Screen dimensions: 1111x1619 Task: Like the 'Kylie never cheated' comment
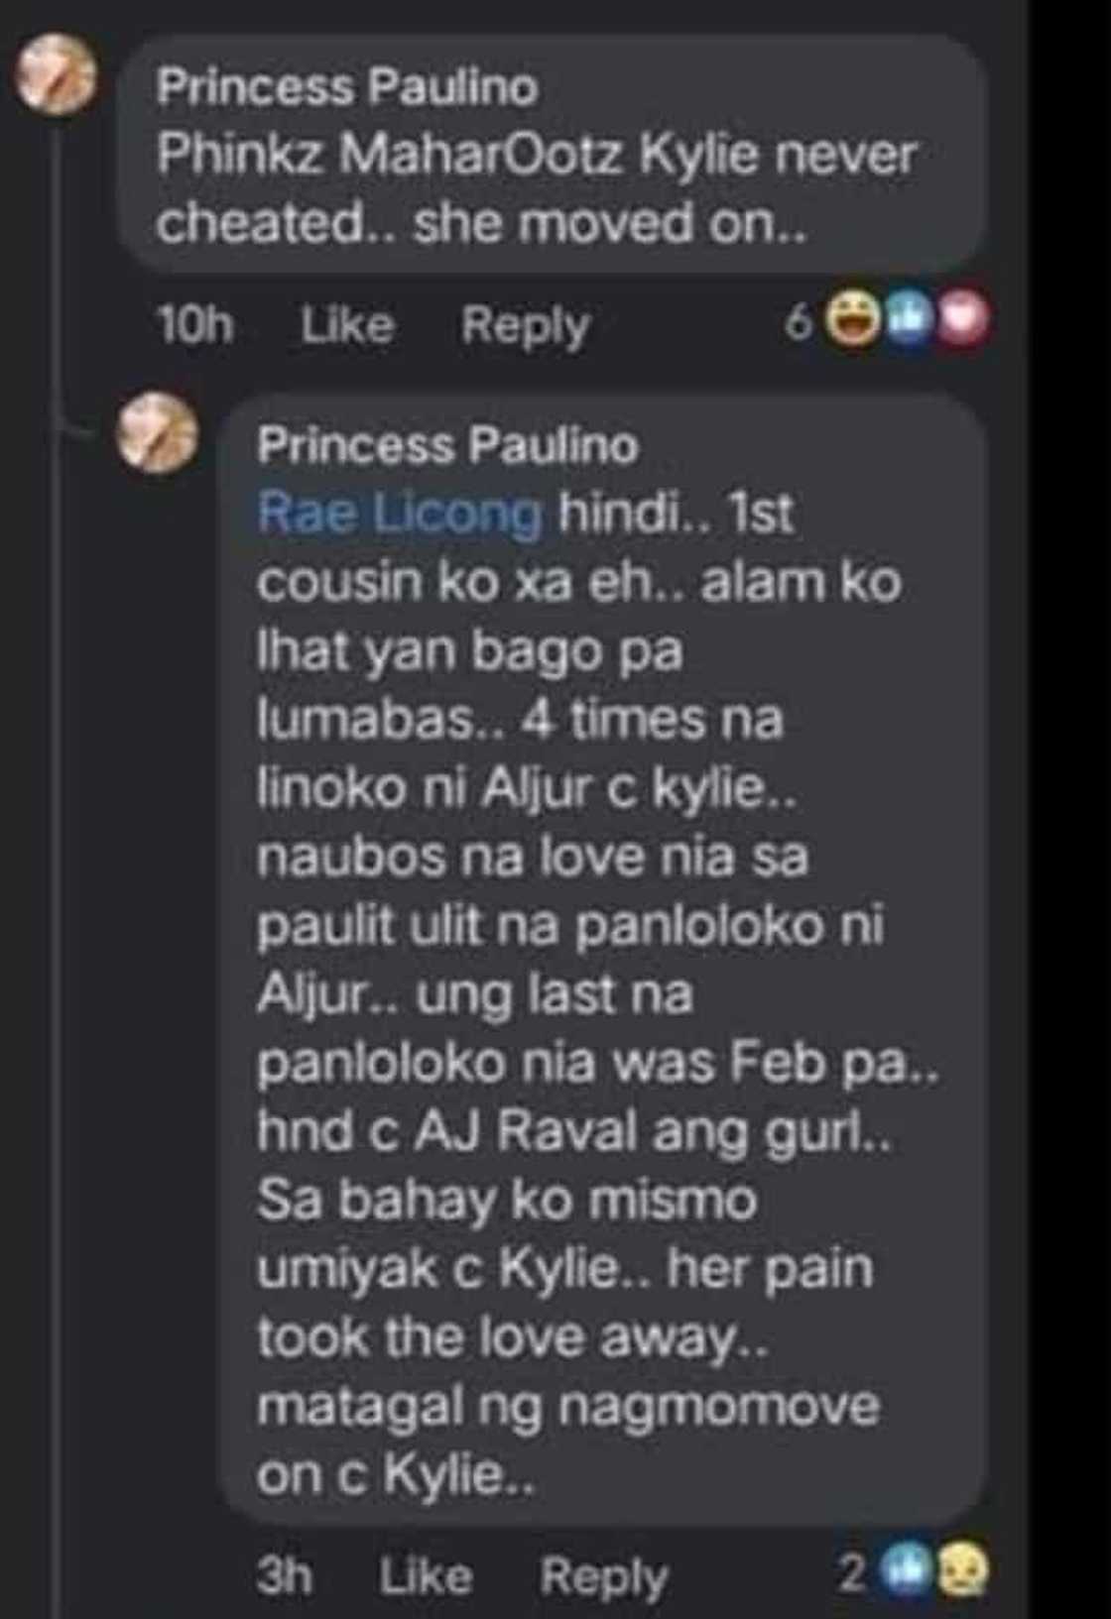point(347,324)
